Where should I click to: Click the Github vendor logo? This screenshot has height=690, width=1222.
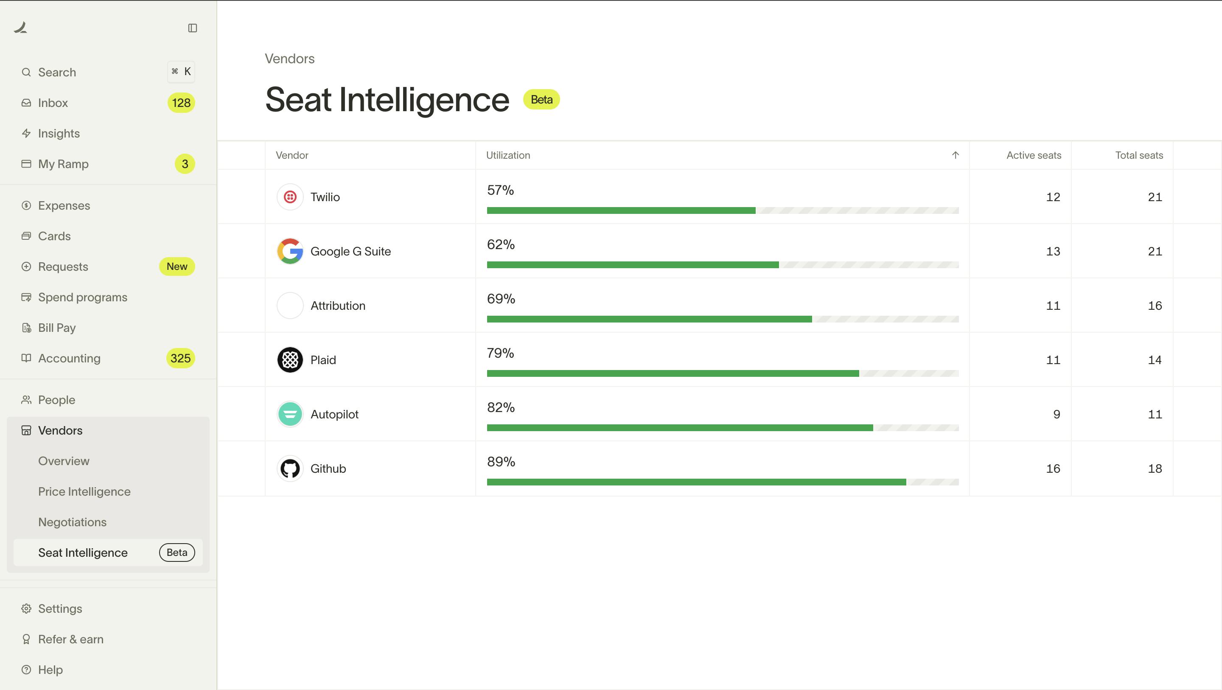(x=290, y=468)
